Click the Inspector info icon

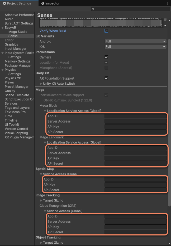43,3
